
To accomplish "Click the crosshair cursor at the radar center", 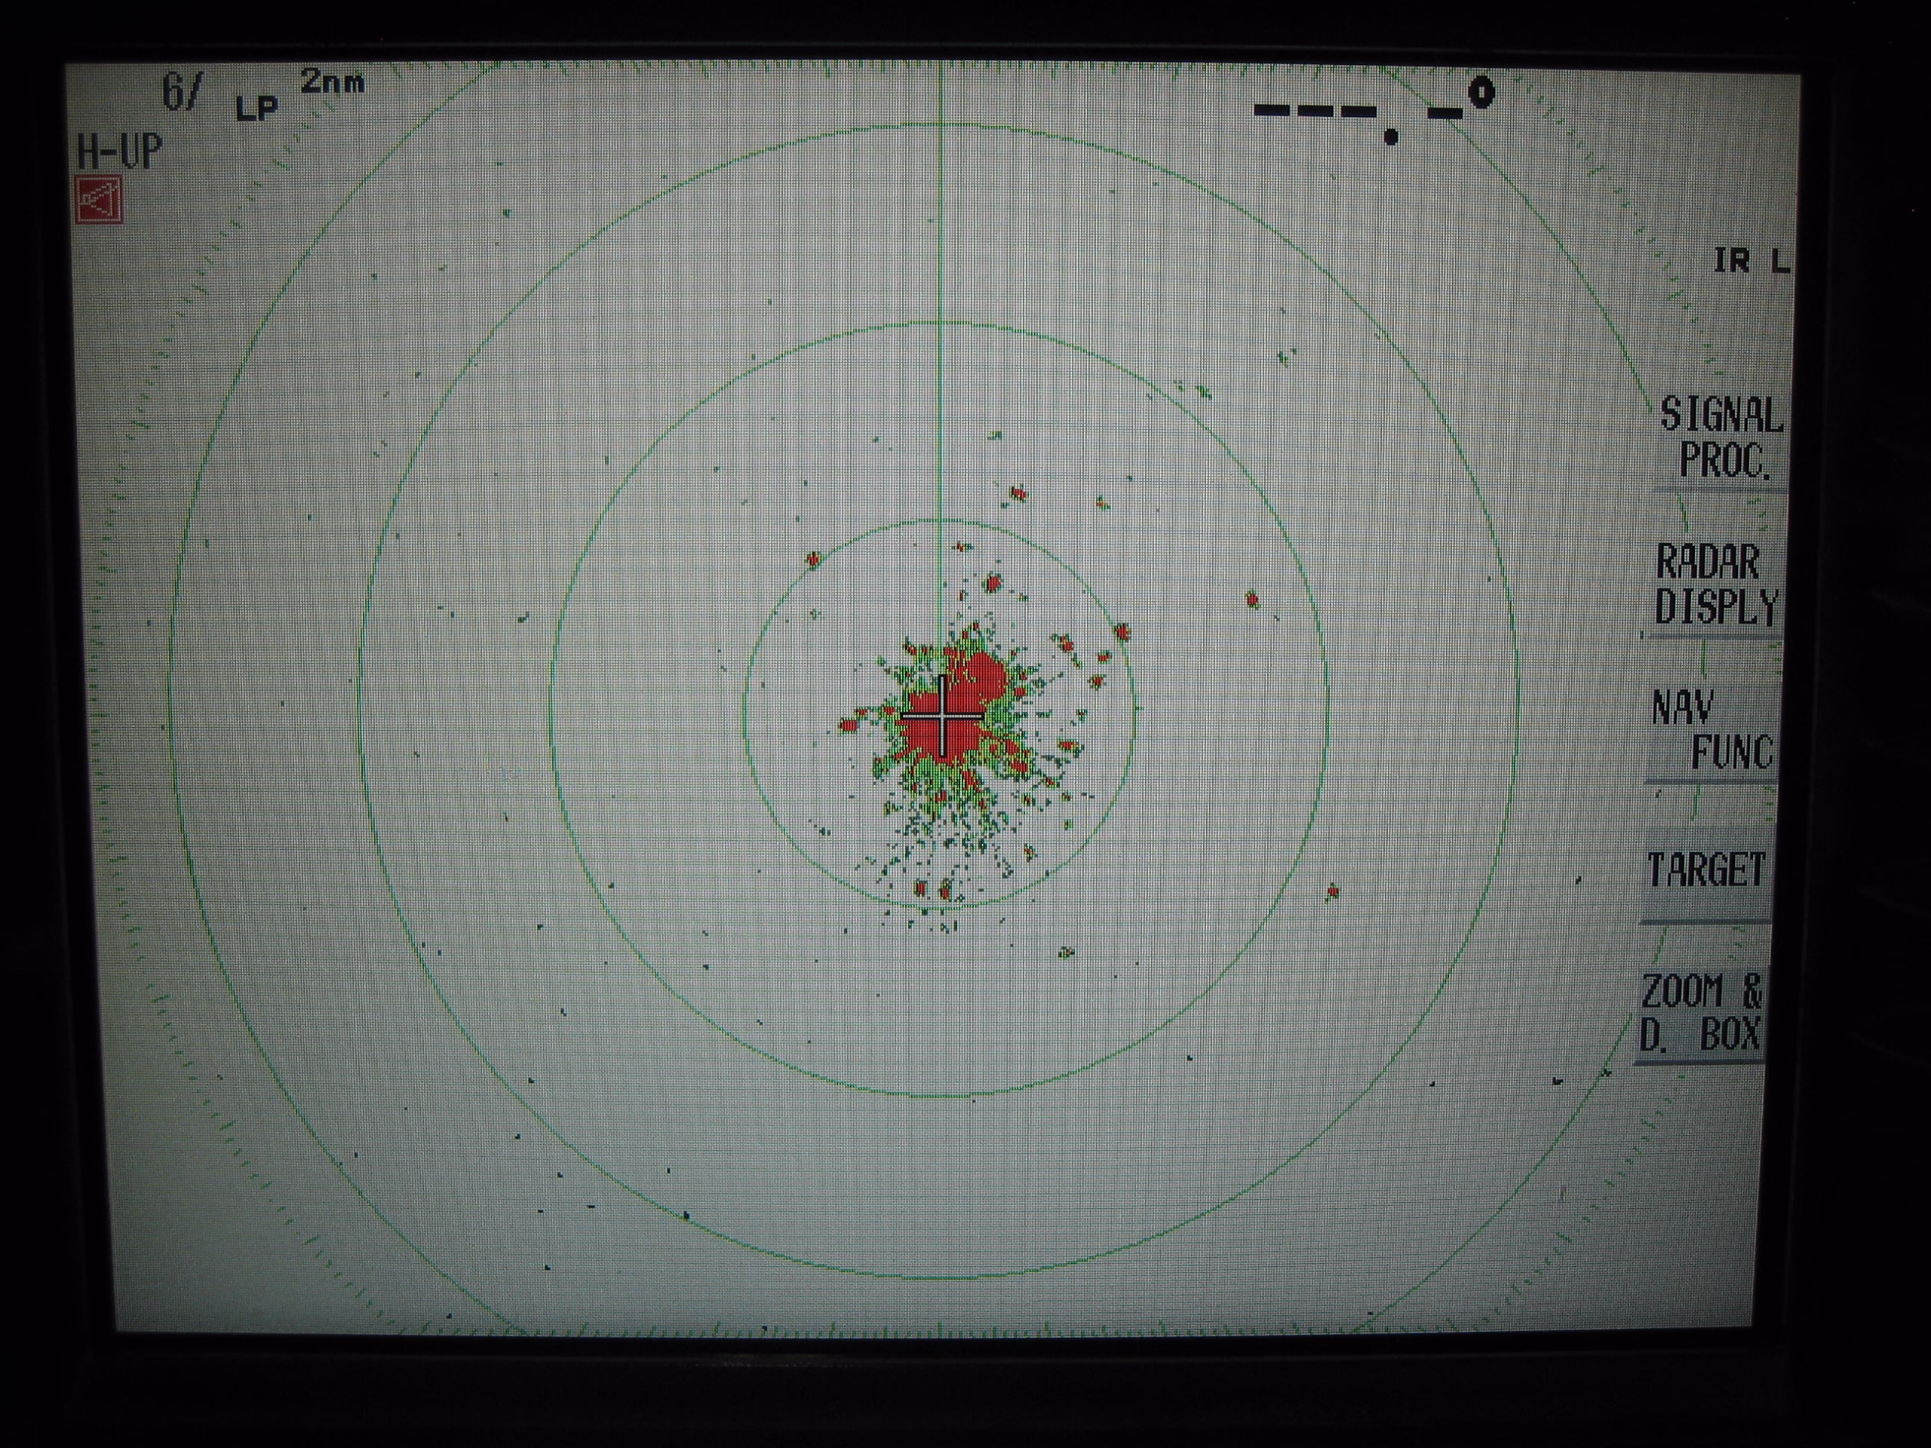I will coord(943,716).
